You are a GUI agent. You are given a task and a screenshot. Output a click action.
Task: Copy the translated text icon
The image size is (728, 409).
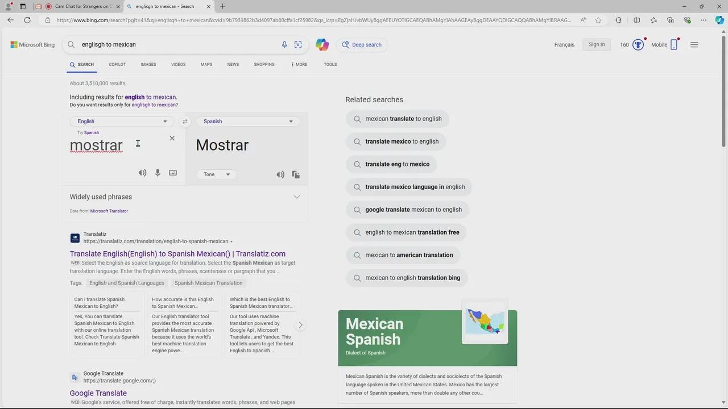(296, 174)
